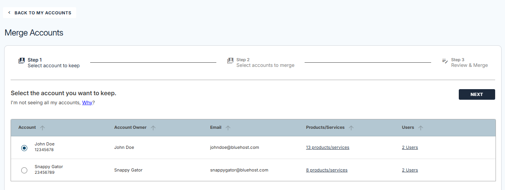Click the Account column header text
Image resolution: width=505 pixels, height=190 pixels.
[x=27, y=128]
